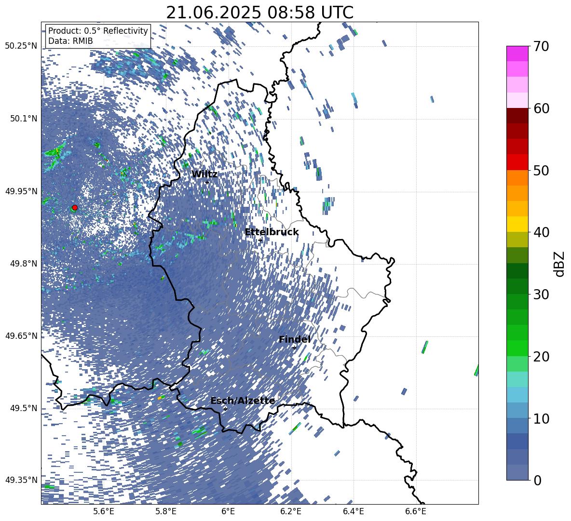Viewport: 571px width, 521px height.
Task: Click the colorbar 30 tick label
Action: coord(541,294)
